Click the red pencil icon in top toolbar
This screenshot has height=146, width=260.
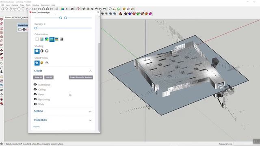78,9
